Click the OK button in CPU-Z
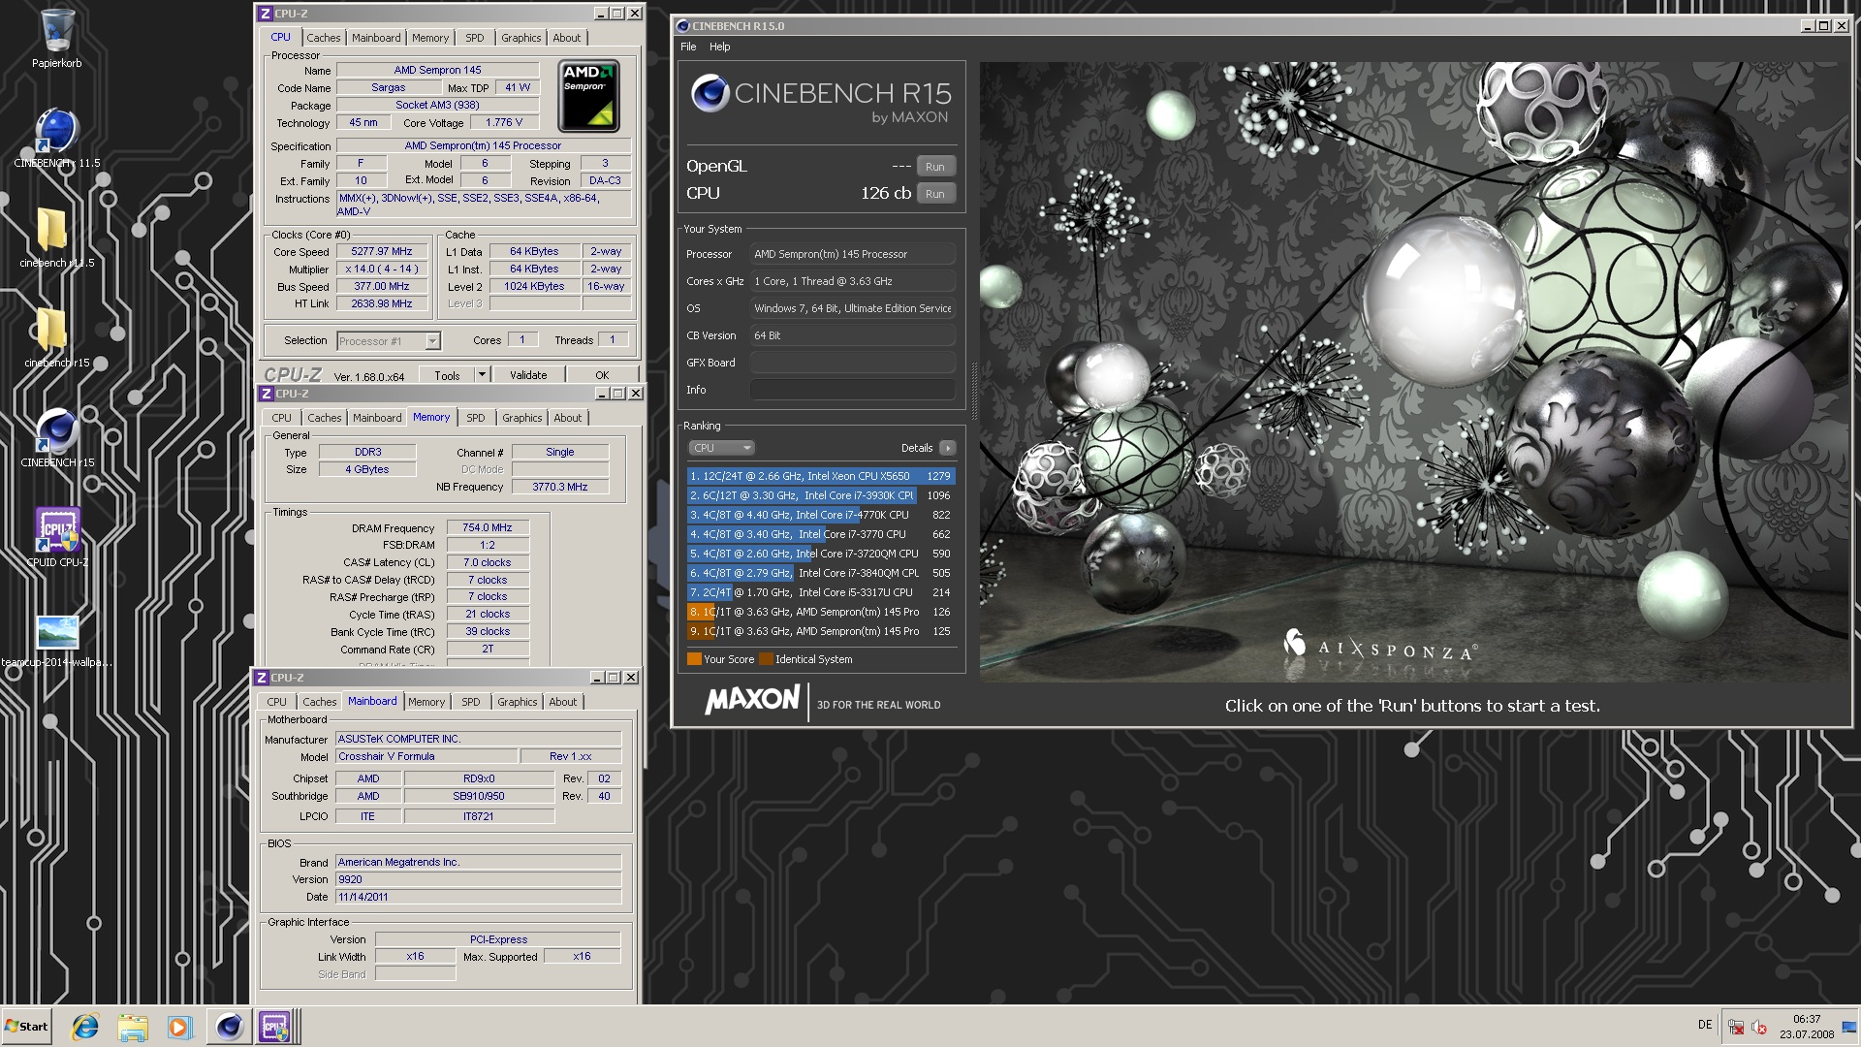1861x1047 pixels. coord(602,375)
